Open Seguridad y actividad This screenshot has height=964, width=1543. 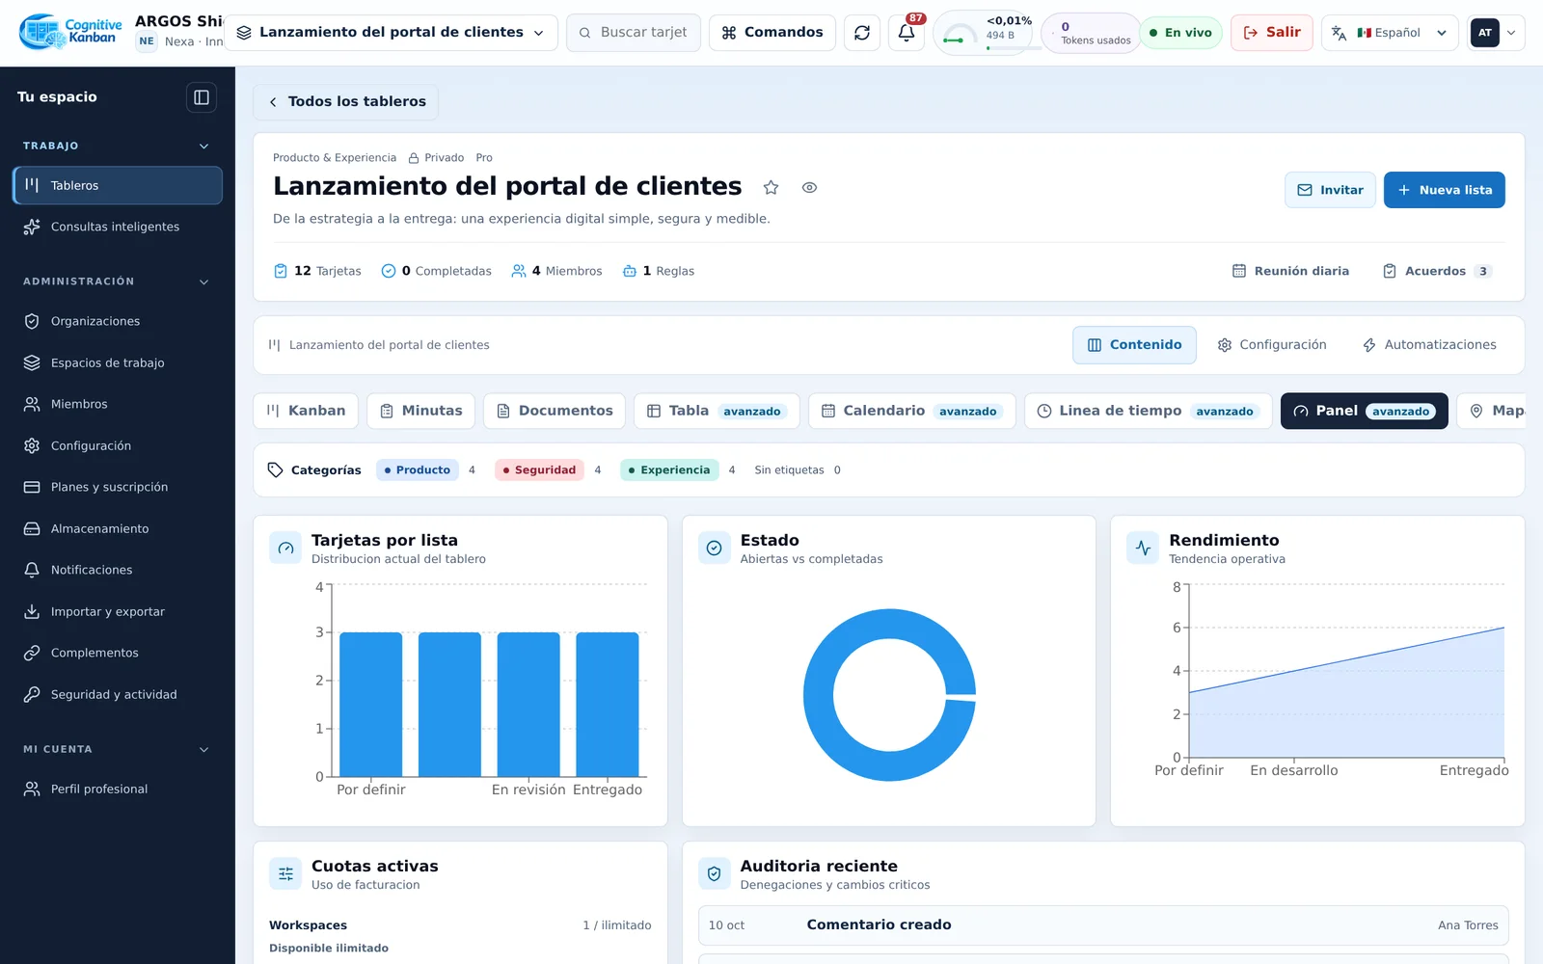118,694
